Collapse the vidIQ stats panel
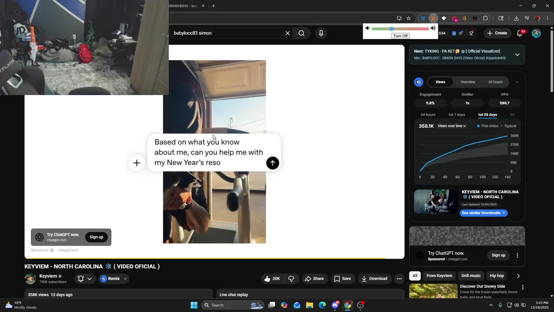The image size is (554, 312). (517, 82)
